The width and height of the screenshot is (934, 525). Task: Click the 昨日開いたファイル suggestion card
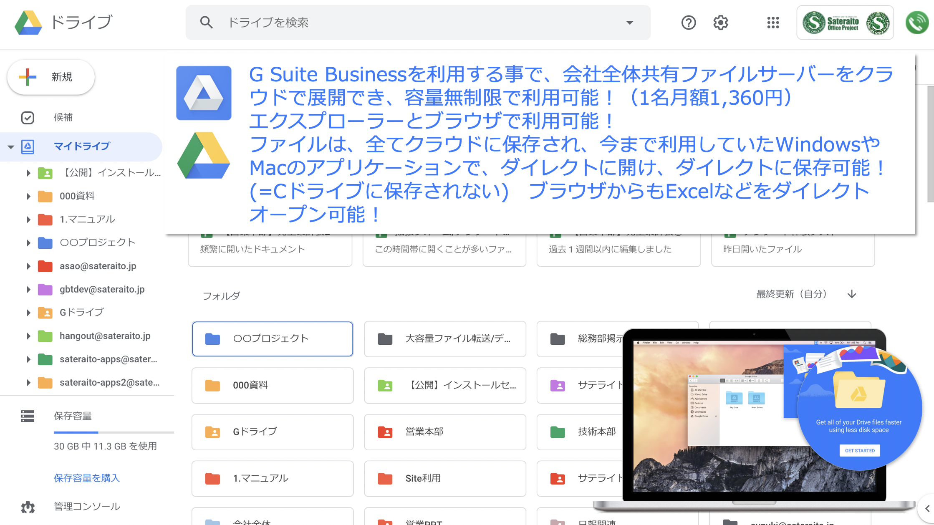(793, 250)
